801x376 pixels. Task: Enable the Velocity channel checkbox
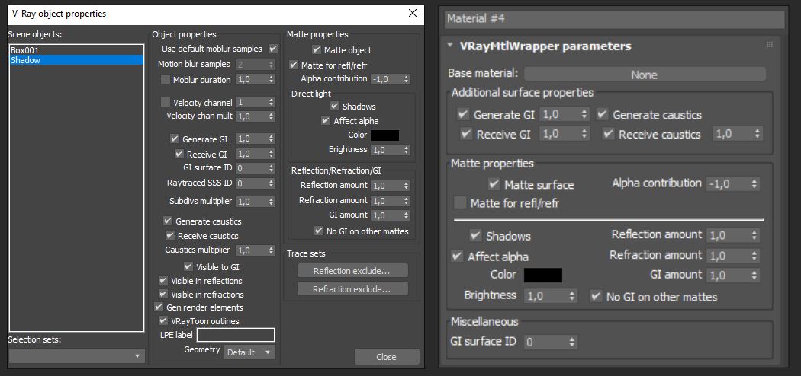166,103
